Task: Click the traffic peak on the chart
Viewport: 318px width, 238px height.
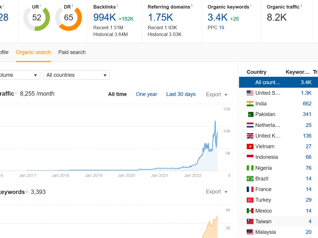Action: 215,121
